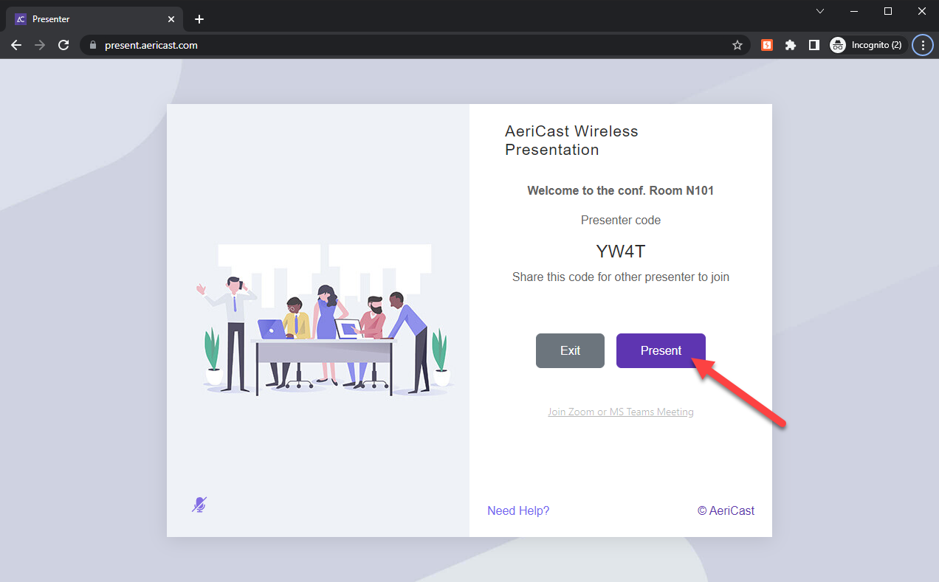Bookmark this page with the star icon
939x582 pixels.
point(737,45)
